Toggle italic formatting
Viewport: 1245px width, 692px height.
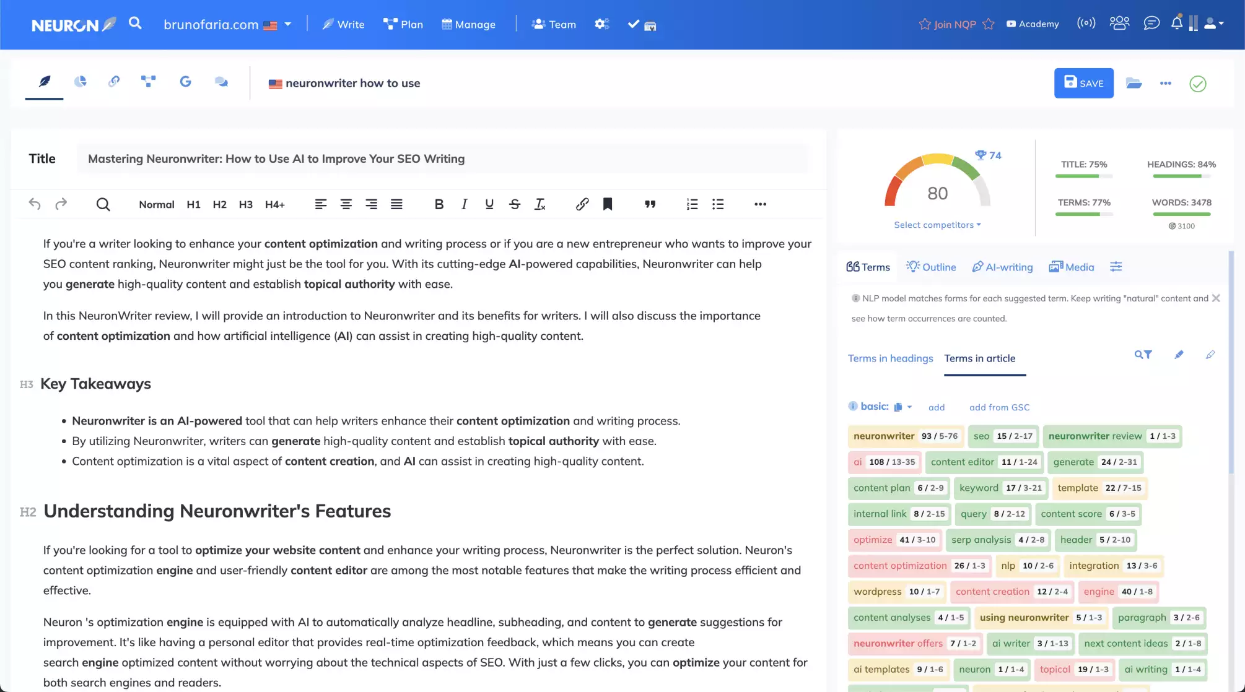tap(464, 204)
